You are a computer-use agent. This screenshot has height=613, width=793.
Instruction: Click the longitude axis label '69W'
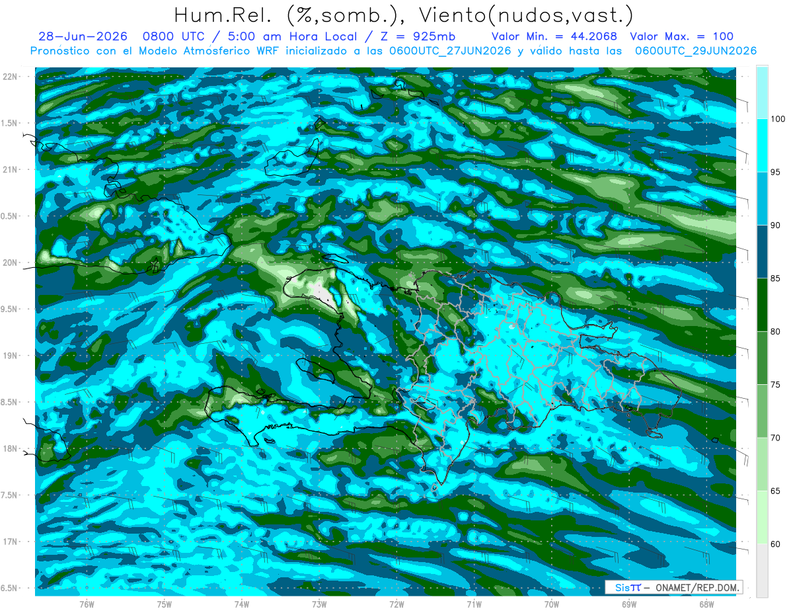(628, 604)
